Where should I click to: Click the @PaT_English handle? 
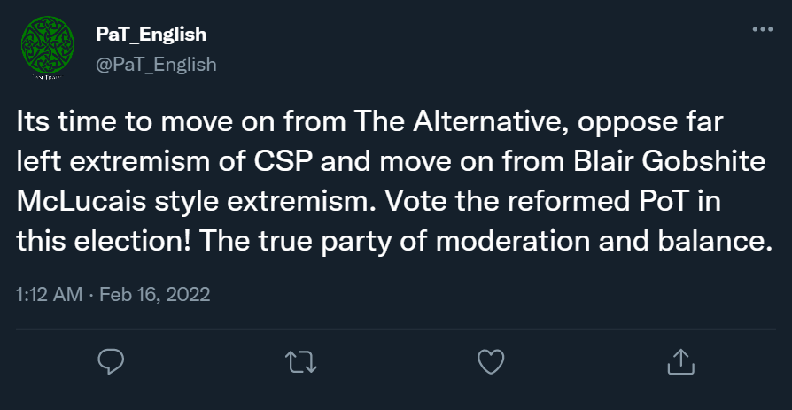pos(155,65)
